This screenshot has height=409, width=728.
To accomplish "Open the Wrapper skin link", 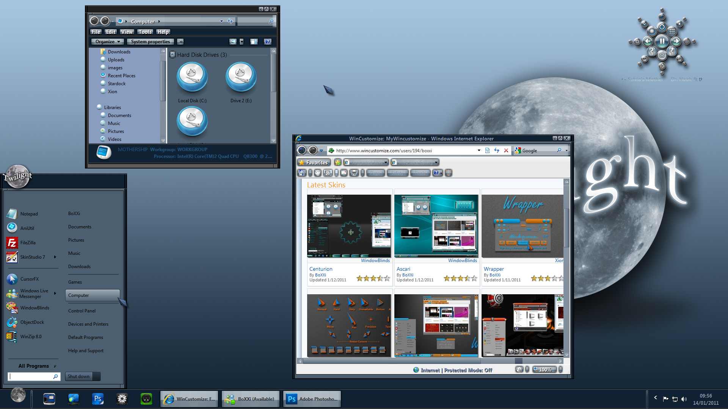I will coord(494,269).
